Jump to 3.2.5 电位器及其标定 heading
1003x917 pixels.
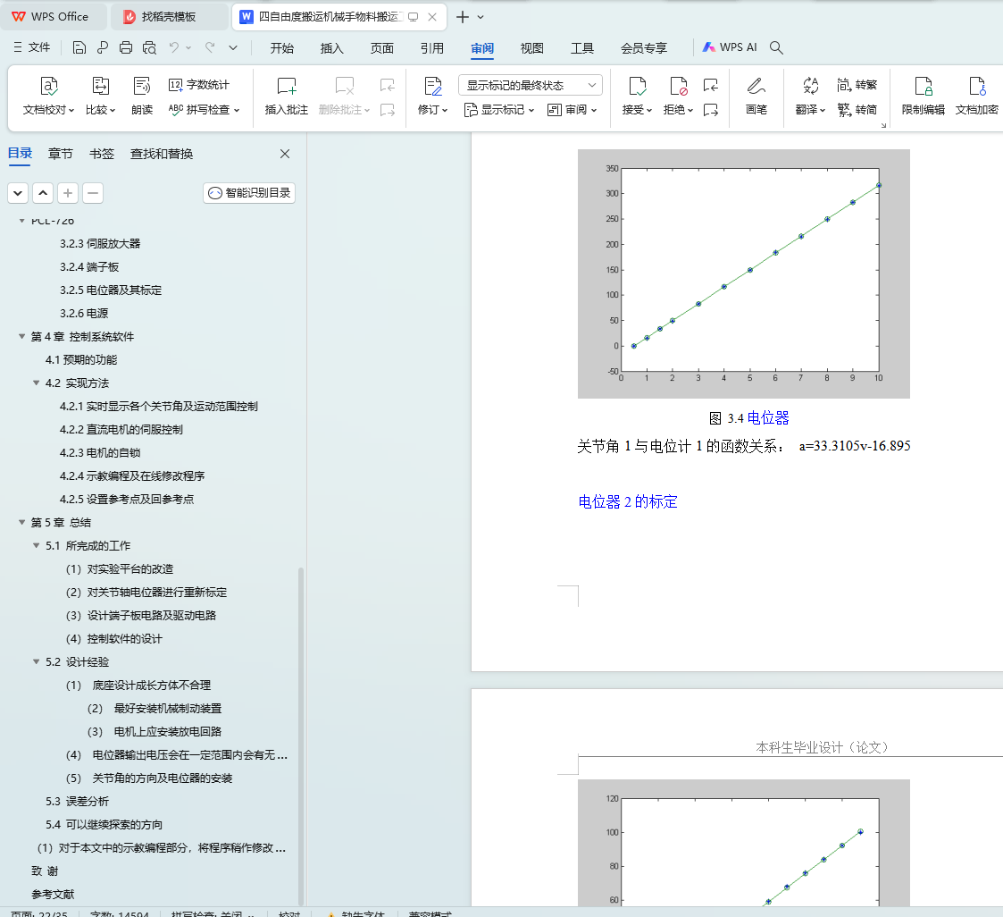click(111, 290)
